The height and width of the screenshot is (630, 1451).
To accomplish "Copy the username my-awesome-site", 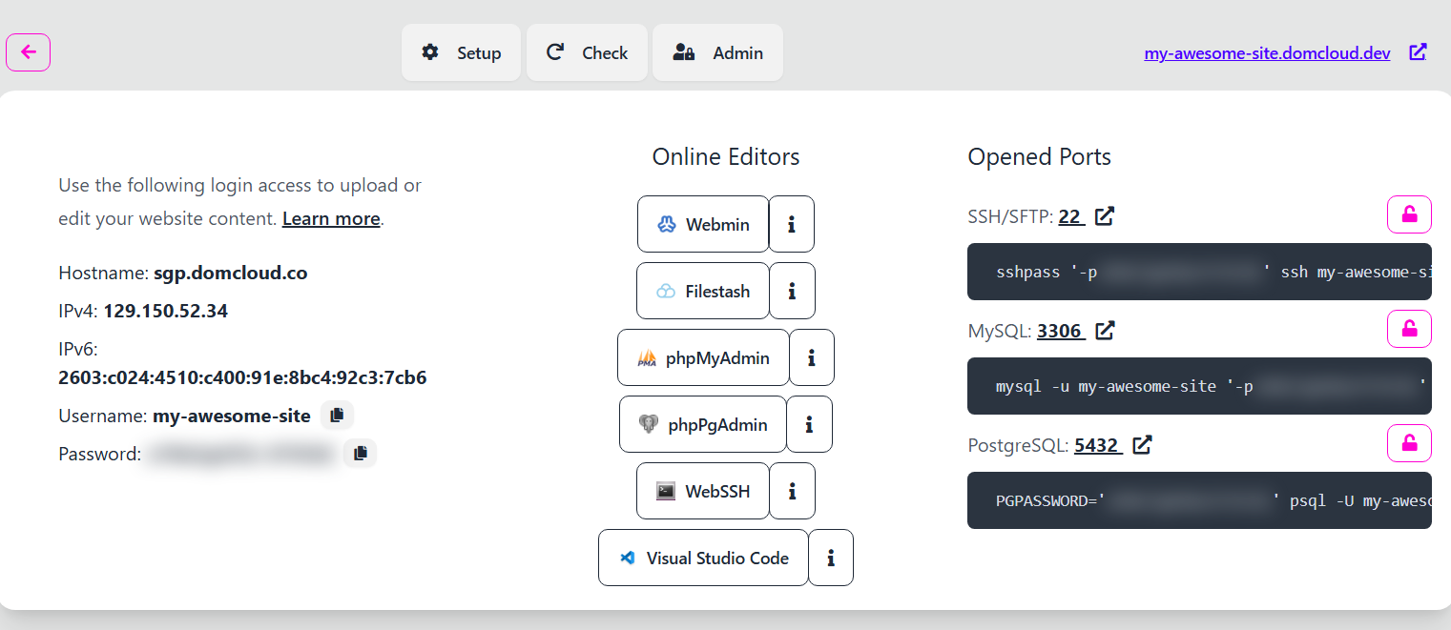I will 336,416.
